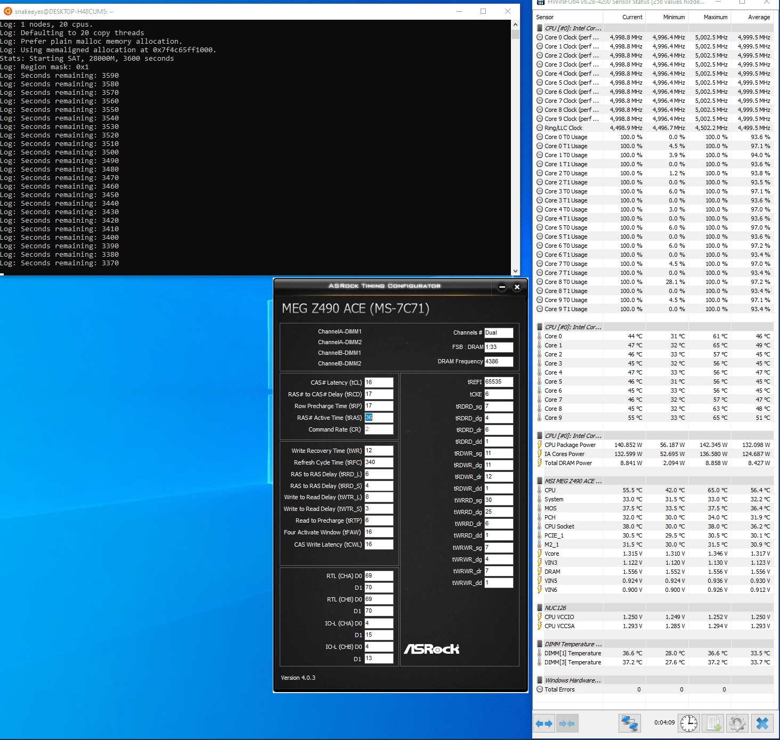This screenshot has width=780, height=740.
Task: Collapse the DIMM Temperature sensor group
Action: pyautogui.click(x=540, y=644)
